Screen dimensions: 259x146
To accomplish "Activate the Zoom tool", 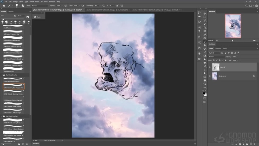I will pyautogui.click(x=205, y=84).
